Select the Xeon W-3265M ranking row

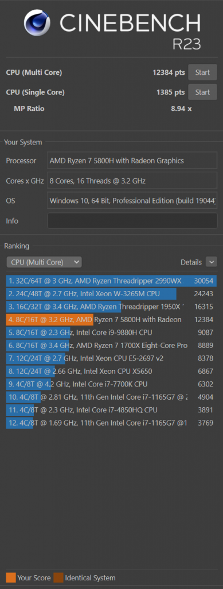click(x=111, y=294)
